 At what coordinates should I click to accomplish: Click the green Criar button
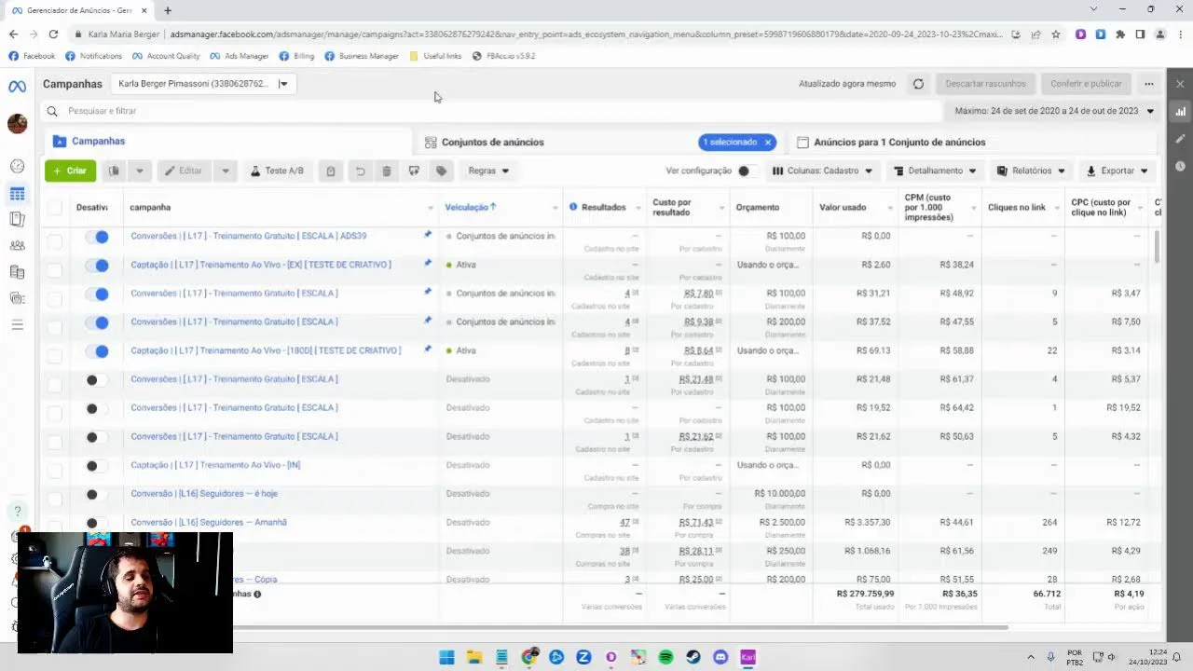(70, 171)
